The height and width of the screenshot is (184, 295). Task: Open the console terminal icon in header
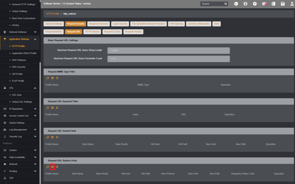236,4
